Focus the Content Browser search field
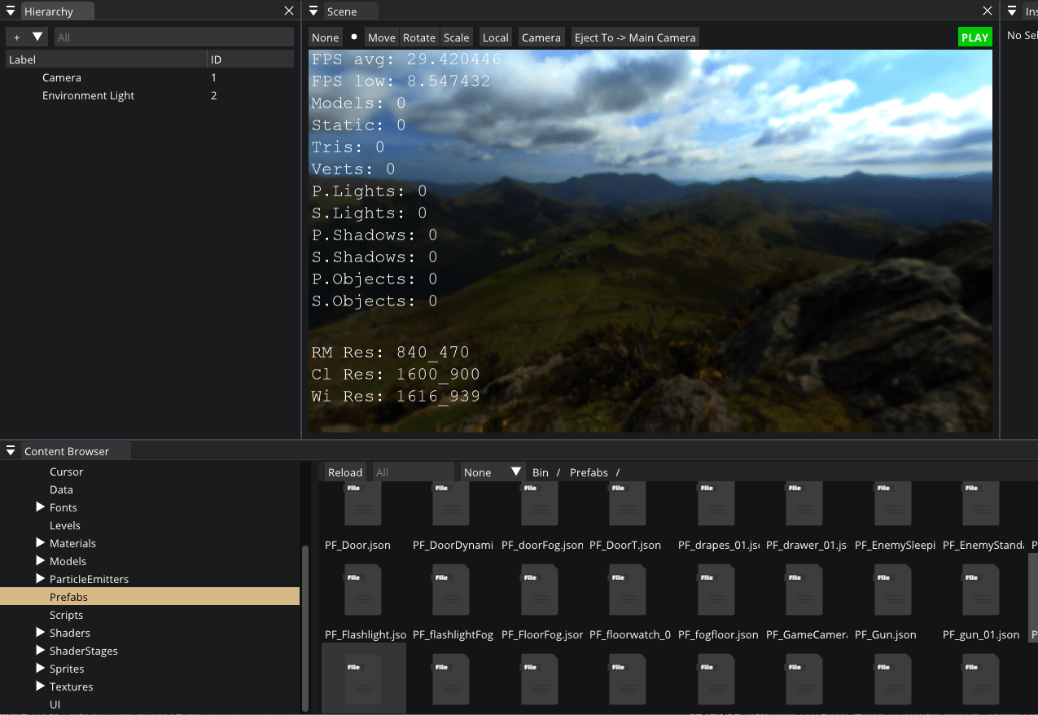1038x715 pixels. click(x=413, y=472)
